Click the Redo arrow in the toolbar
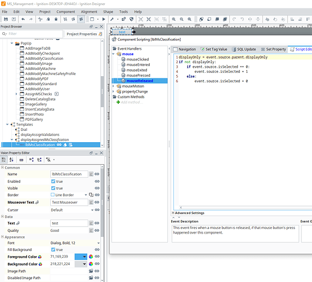 tap(31, 19)
